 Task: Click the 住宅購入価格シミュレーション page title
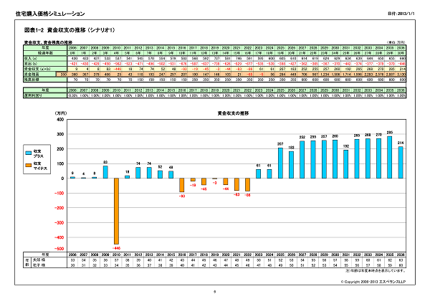50,14
